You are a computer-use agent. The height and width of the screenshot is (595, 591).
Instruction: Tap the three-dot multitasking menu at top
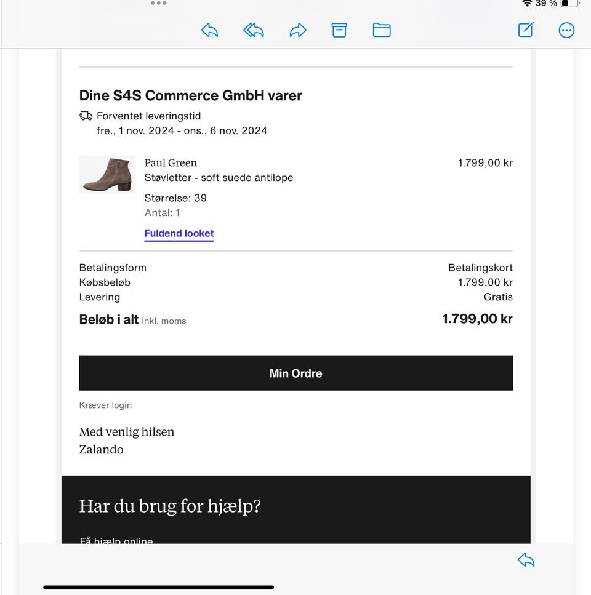point(158,3)
